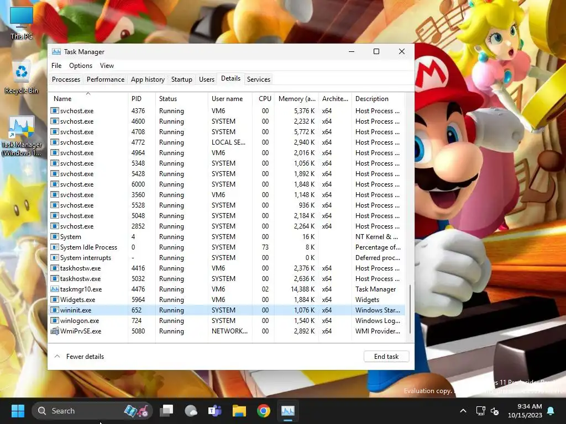Image resolution: width=566 pixels, height=424 pixels.
Task: Click Task Manager icon in the taskbar
Action: 287,411
